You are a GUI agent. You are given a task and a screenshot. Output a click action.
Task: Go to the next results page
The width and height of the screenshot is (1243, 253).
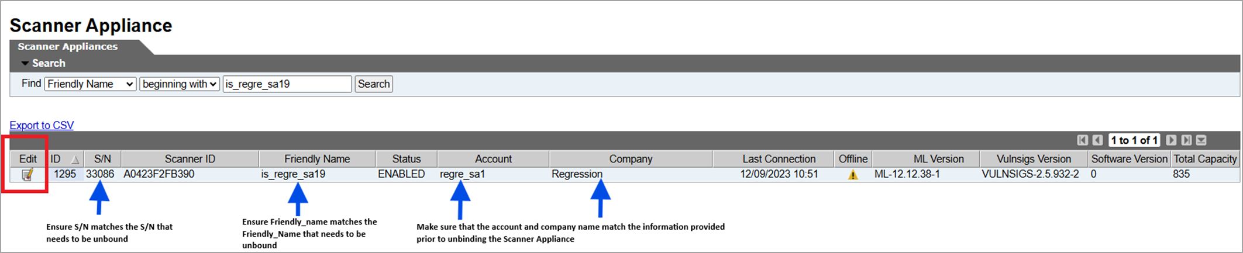coord(1171,140)
